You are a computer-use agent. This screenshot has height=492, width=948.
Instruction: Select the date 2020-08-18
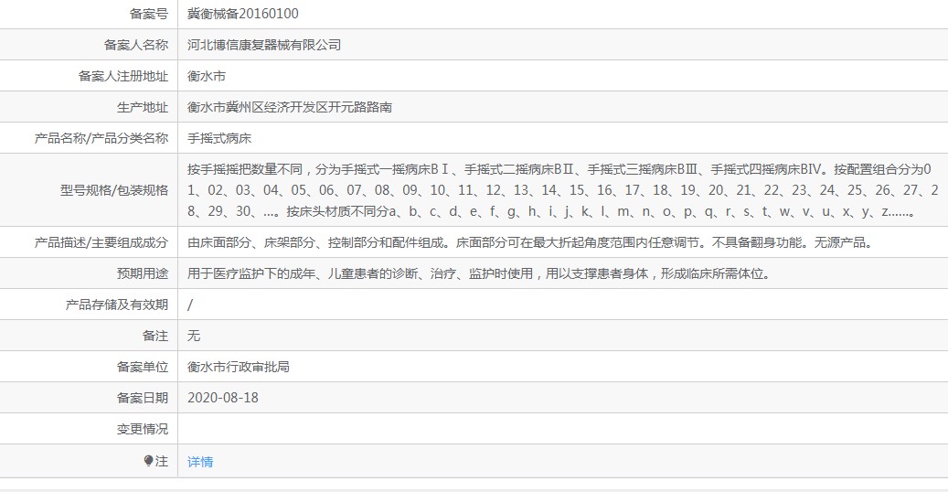[222, 398]
